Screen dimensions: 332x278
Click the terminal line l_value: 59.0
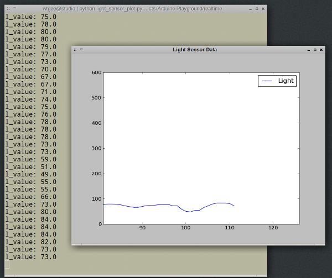pos(31,159)
